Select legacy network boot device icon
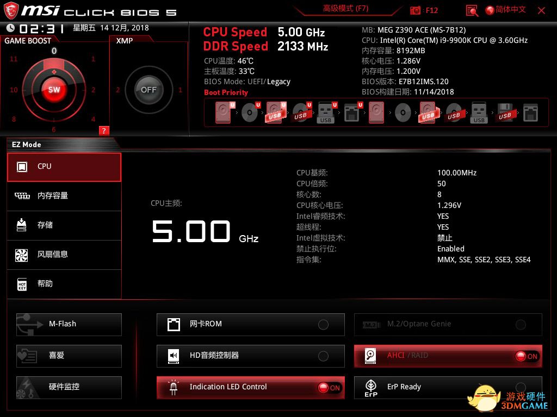557x417 pixels. [x=530, y=113]
